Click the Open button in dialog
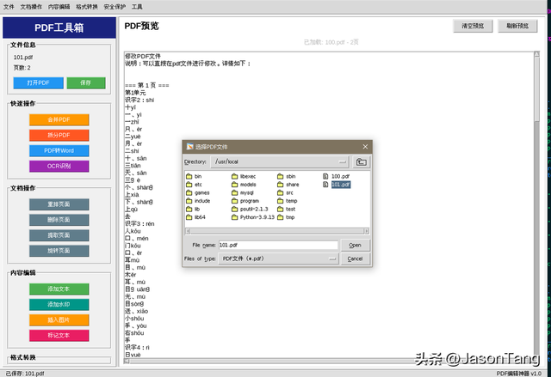This screenshot has width=551, height=377. pos(355,246)
